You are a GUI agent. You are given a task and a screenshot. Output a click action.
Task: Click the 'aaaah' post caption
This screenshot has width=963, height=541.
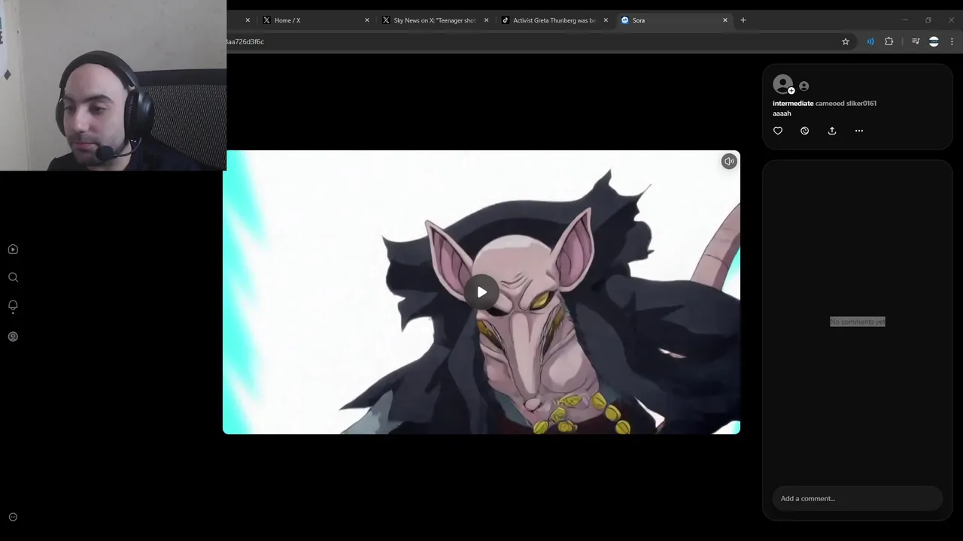tap(782, 113)
